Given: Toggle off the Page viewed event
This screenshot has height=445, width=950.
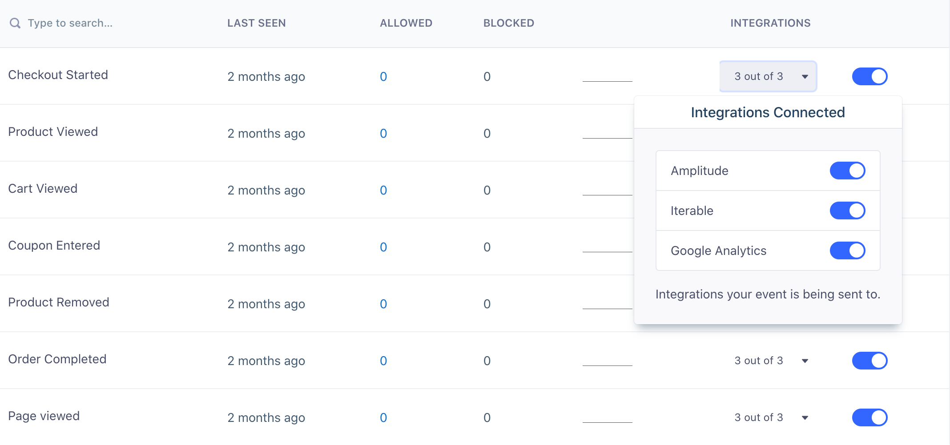Looking at the screenshot, I should coord(869,417).
